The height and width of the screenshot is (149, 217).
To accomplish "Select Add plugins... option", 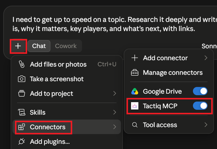I will [67, 141].
